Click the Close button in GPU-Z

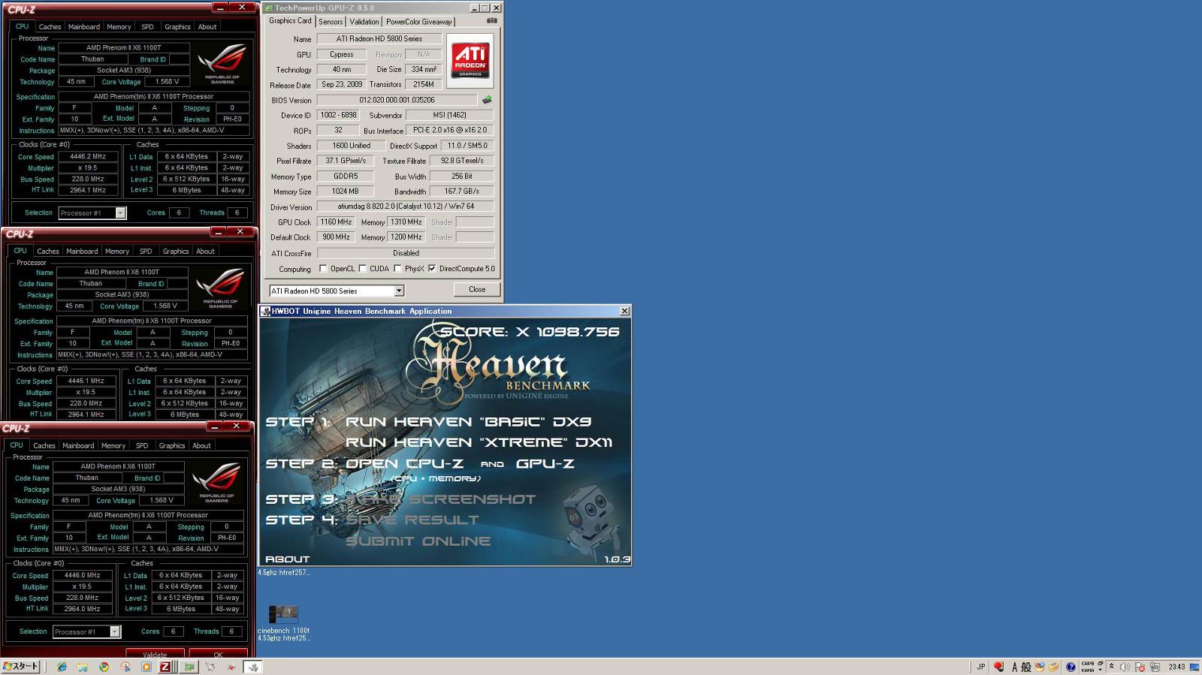[x=477, y=289]
